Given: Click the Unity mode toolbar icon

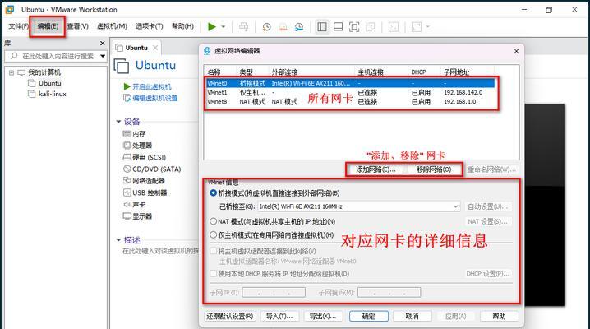Looking at the screenshot, I should (371, 26).
